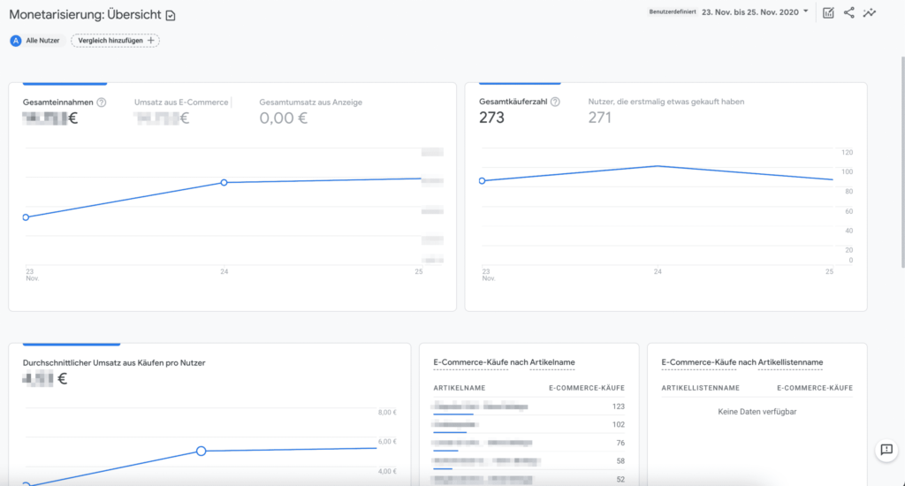This screenshot has width=905, height=486.
Task: Click the 24 Nov data point on the Gesamteinnahmen chart
Action: (224, 182)
